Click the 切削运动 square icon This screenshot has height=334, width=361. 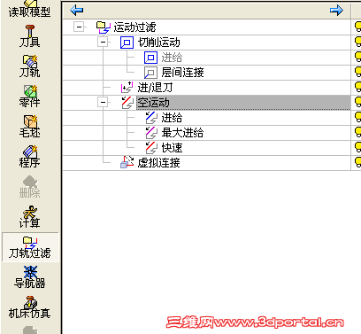pos(127,43)
